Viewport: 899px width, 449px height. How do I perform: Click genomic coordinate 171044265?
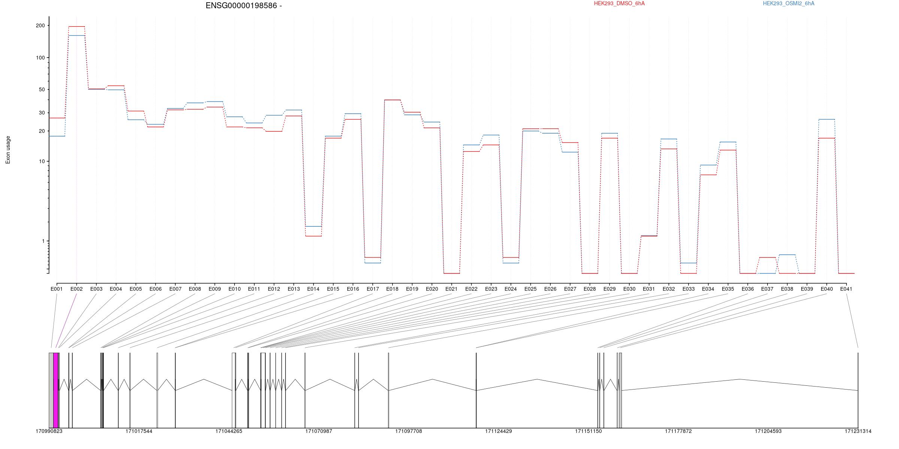point(229,431)
